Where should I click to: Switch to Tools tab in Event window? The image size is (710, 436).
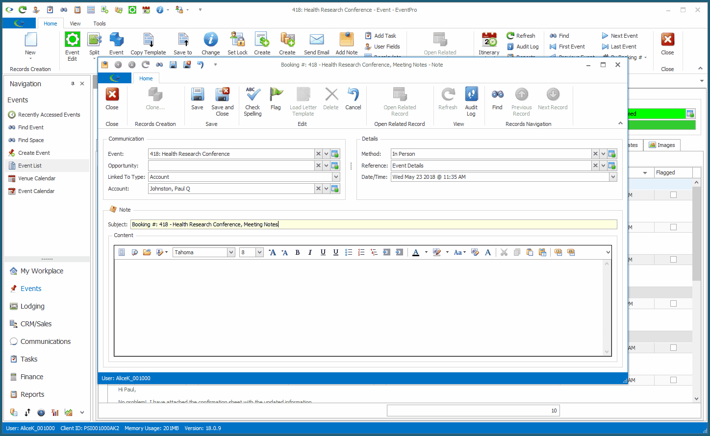coord(100,24)
